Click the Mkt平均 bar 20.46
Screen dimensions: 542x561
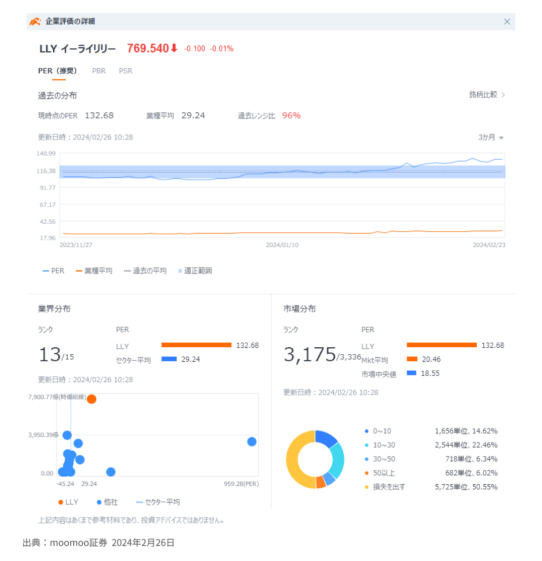(x=412, y=359)
